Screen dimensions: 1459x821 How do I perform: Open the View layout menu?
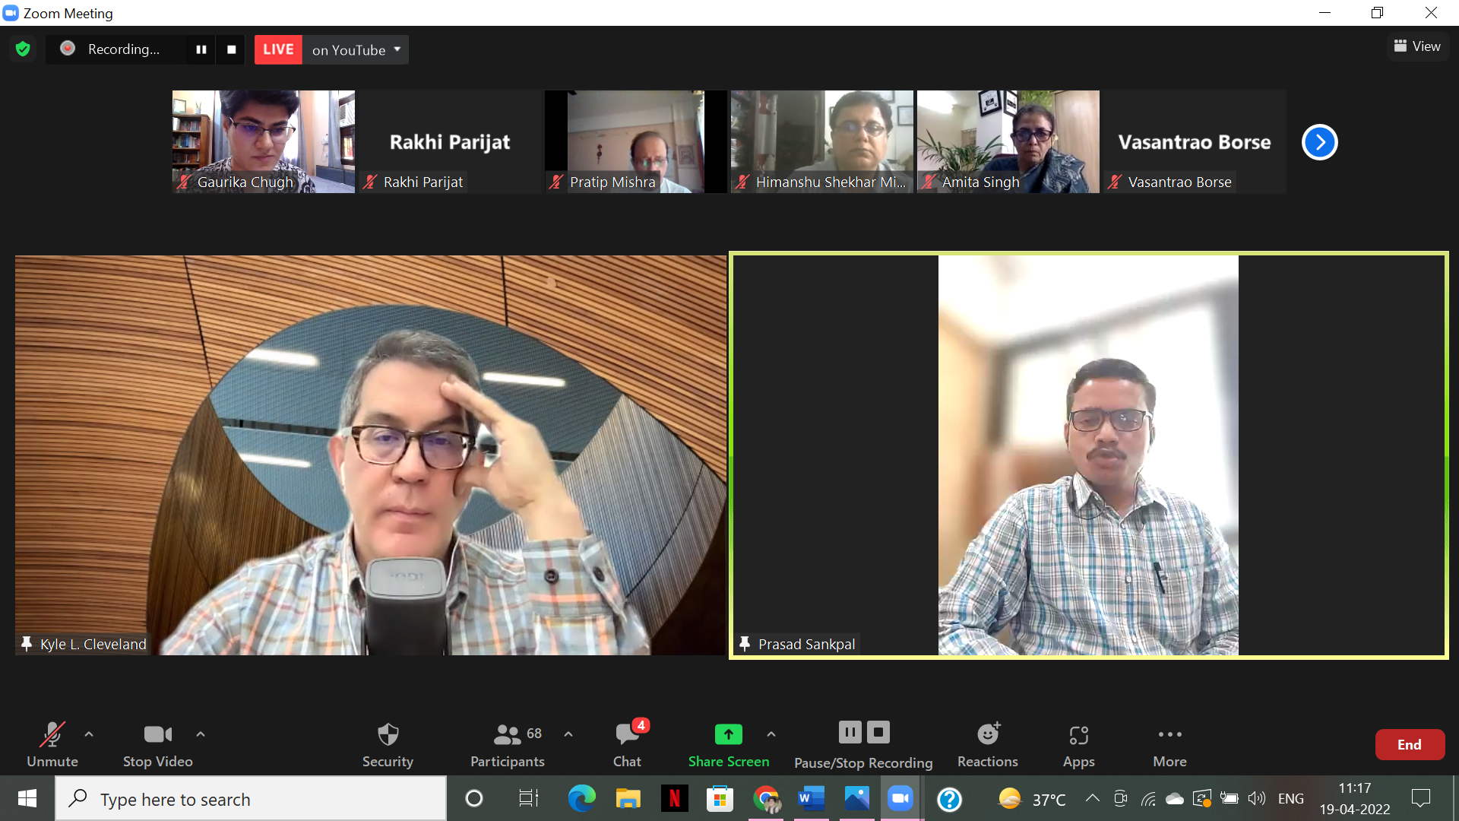point(1417,46)
